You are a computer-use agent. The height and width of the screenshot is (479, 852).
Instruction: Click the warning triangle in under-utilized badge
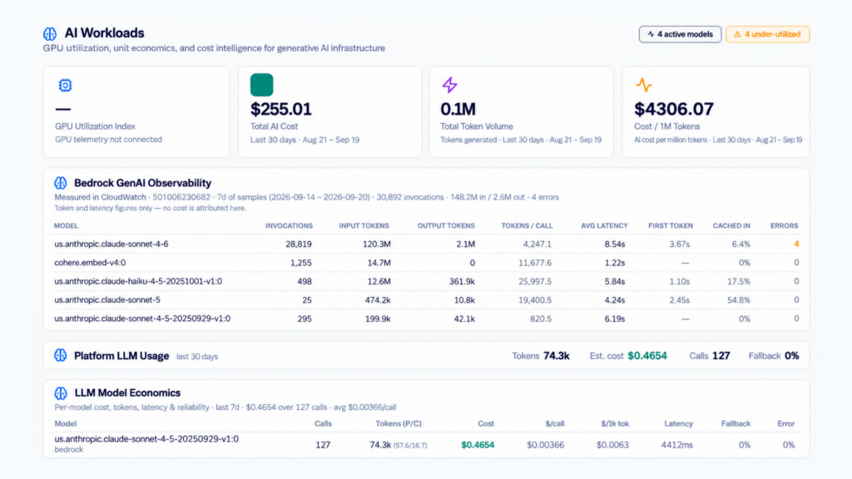(x=737, y=34)
